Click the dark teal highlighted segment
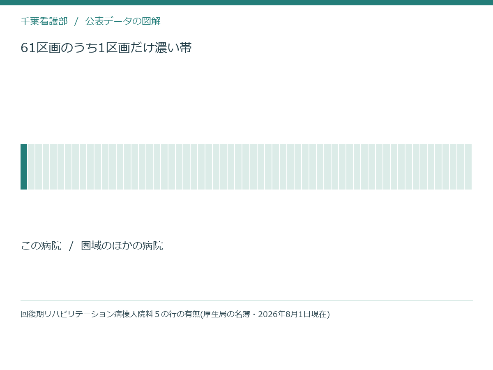Image resolution: width=493 pixels, height=370 pixels. [x=24, y=166]
